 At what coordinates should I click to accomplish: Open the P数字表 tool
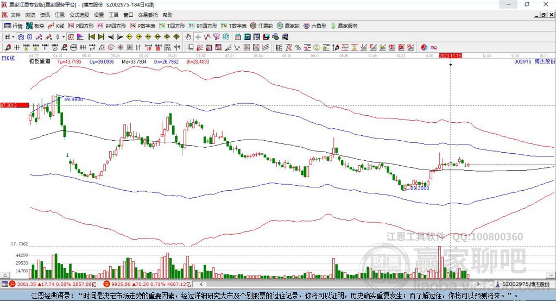coord(143,26)
